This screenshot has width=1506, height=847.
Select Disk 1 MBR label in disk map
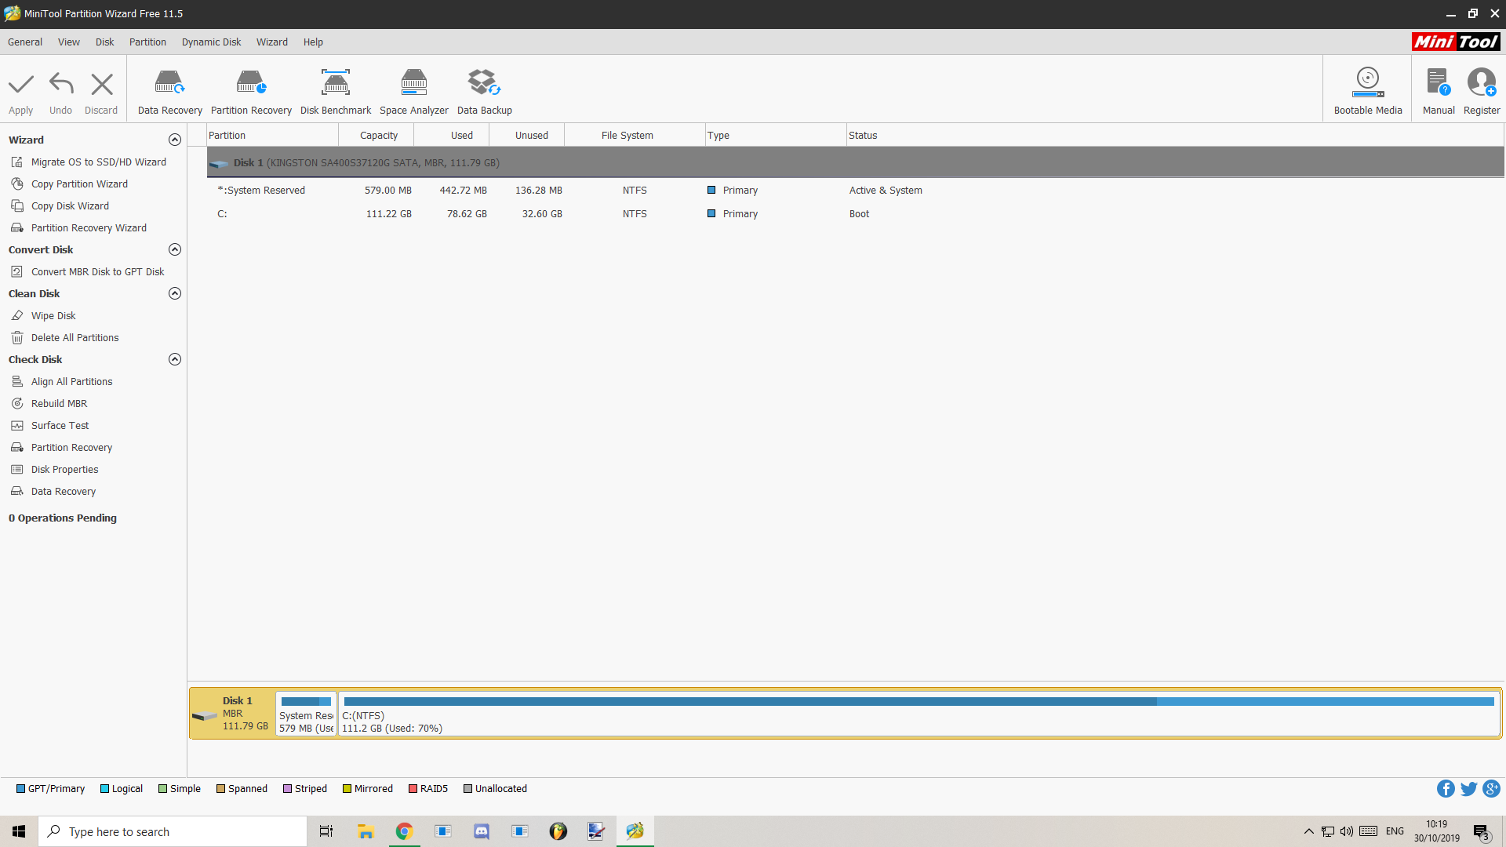233,714
